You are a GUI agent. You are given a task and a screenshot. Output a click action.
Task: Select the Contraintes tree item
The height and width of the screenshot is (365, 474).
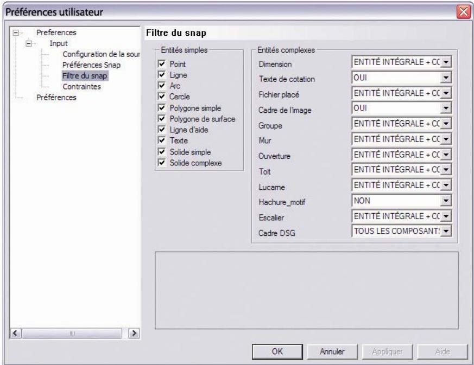tap(81, 86)
